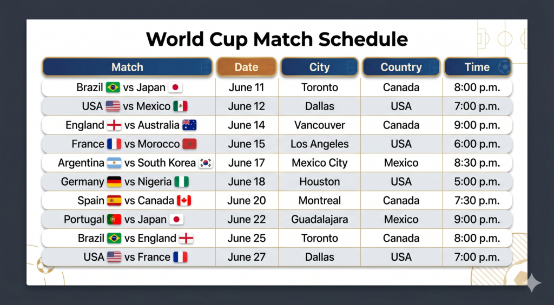Select the June 17 date cell
The width and height of the screenshot is (554, 305).
[x=247, y=163]
